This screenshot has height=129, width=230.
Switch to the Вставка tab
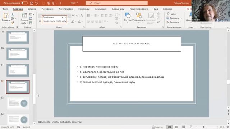pyautogui.click(x=32, y=9)
